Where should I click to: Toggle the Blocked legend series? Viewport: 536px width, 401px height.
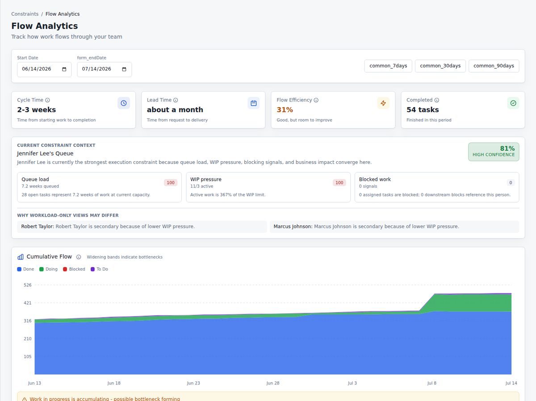74,269
